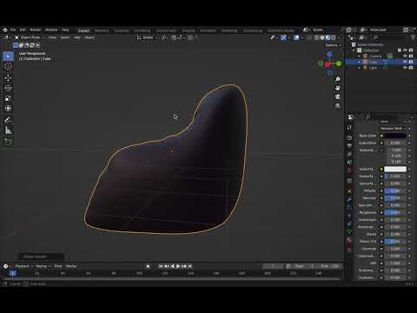Click the green Y axis on navigation gizmo
This screenshot has height=313, width=417.
339,63
